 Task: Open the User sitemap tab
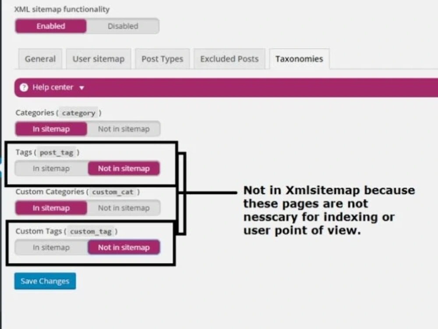(x=98, y=59)
